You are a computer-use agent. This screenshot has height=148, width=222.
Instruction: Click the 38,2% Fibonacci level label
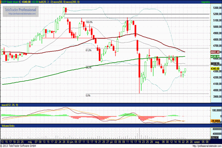coord(88,68)
